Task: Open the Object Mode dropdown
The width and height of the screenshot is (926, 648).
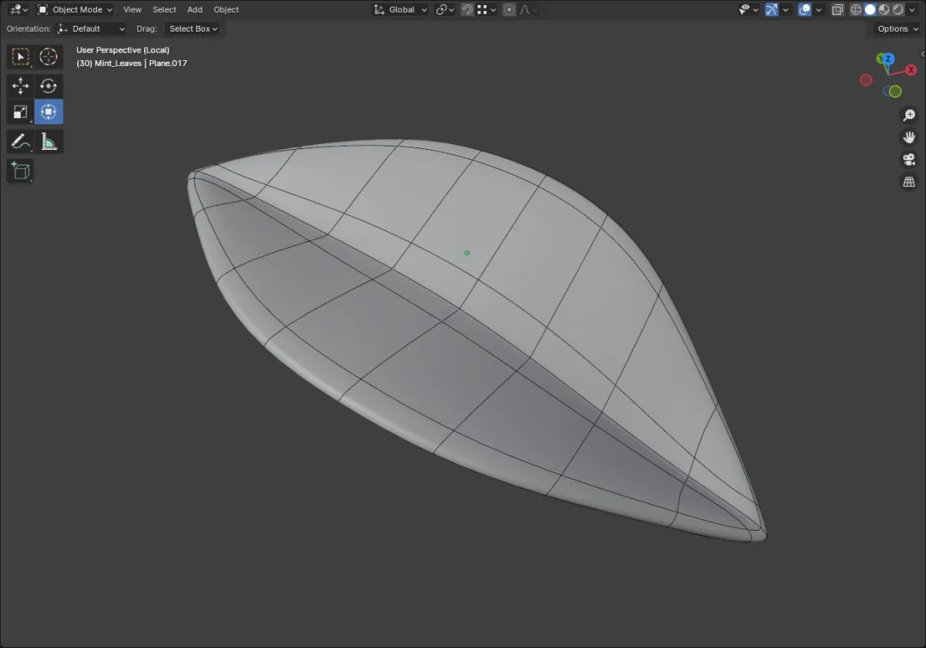Action: pyautogui.click(x=75, y=9)
